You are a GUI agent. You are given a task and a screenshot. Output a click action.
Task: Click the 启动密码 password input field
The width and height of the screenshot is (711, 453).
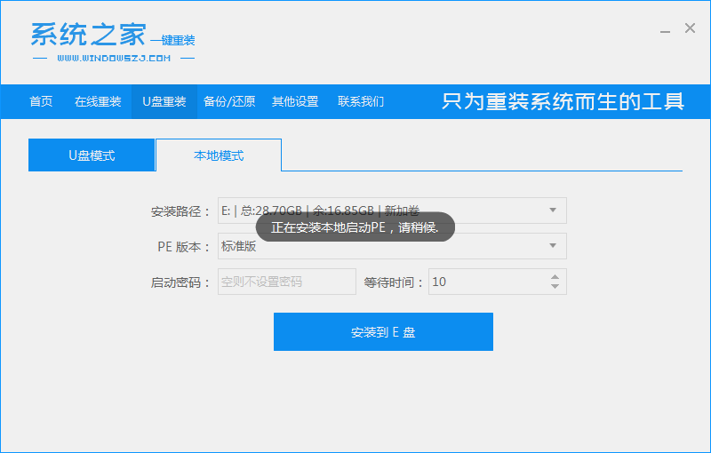[286, 282]
